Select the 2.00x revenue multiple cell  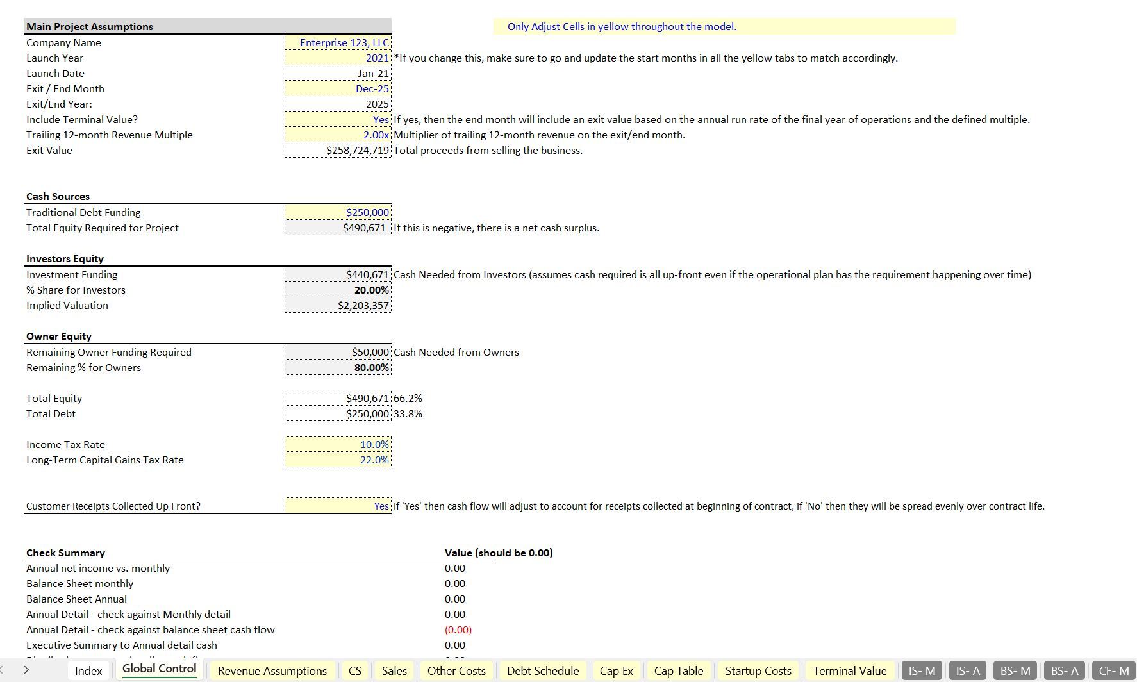click(338, 135)
